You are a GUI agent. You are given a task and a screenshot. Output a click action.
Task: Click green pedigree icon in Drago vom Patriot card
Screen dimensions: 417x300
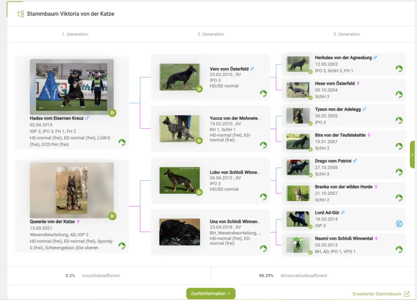click(399, 172)
